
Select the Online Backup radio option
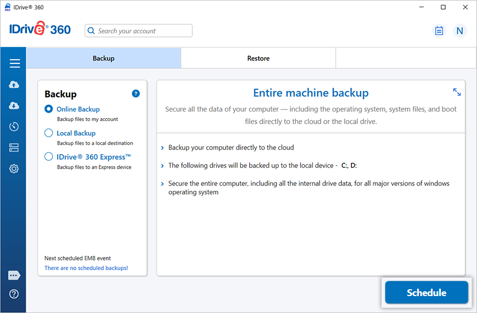click(49, 109)
